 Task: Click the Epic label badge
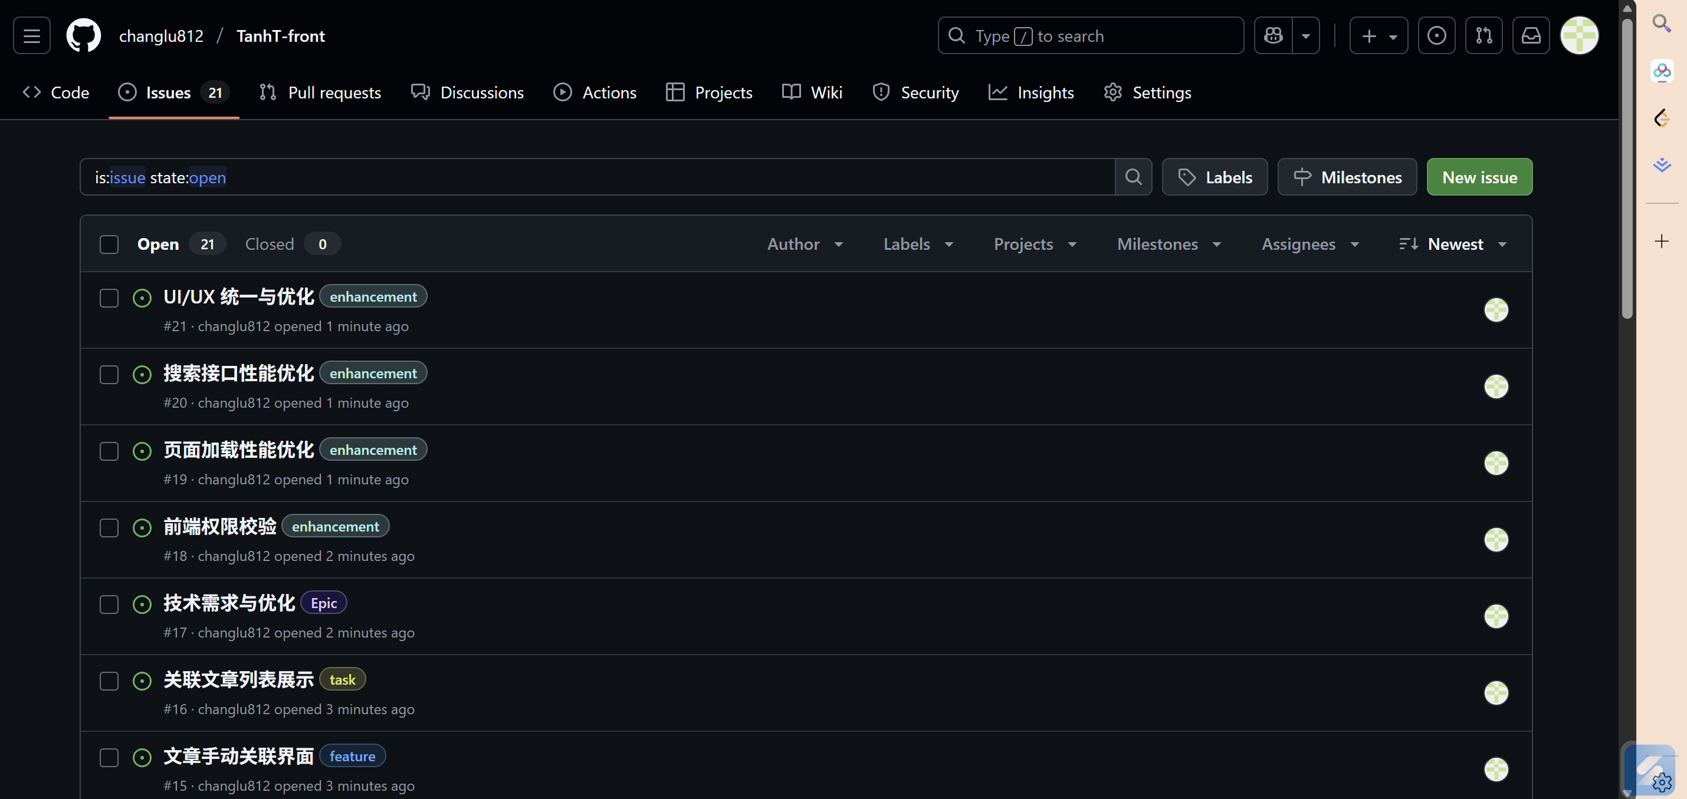coord(323,603)
